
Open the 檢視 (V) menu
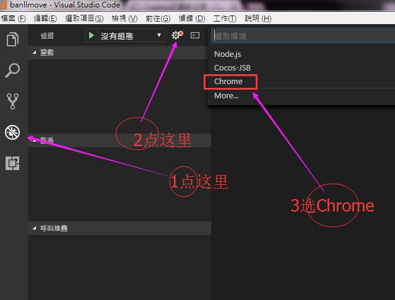point(124,19)
